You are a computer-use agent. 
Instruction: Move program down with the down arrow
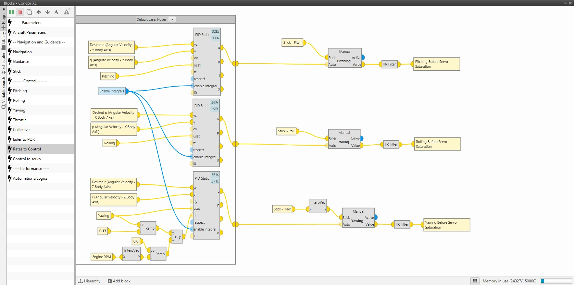pyautogui.click(x=47, y=12)
